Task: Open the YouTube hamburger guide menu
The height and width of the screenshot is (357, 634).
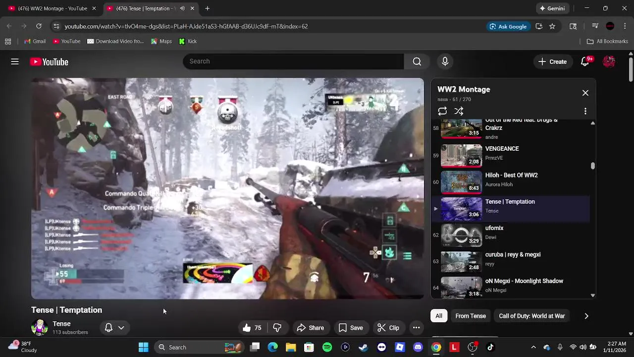Action: click(x=15, y=61)
